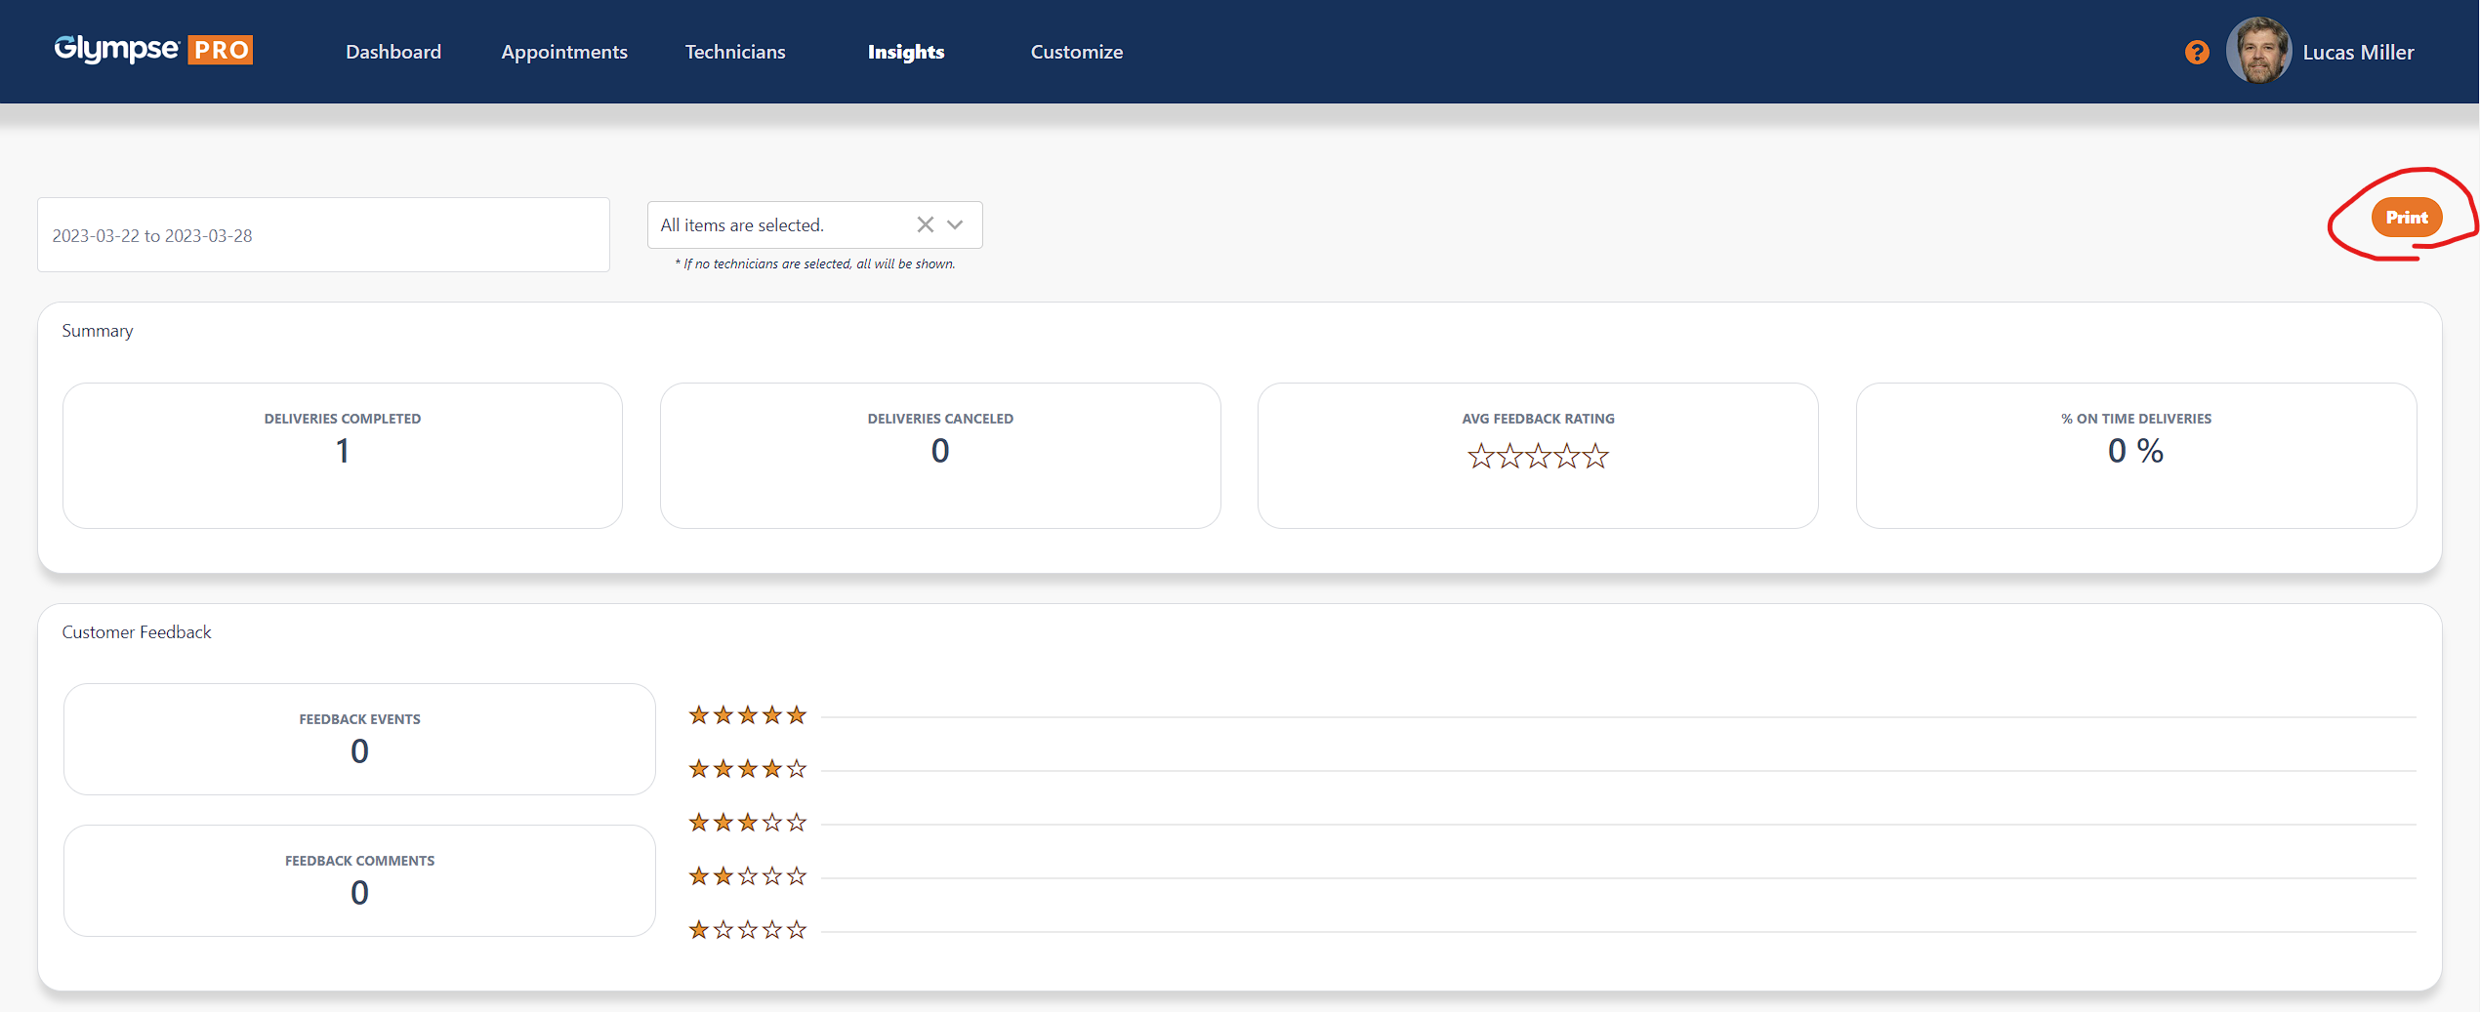Click the three-star rating row stars
This screenshot has width=2480, height=1012.
748,823
